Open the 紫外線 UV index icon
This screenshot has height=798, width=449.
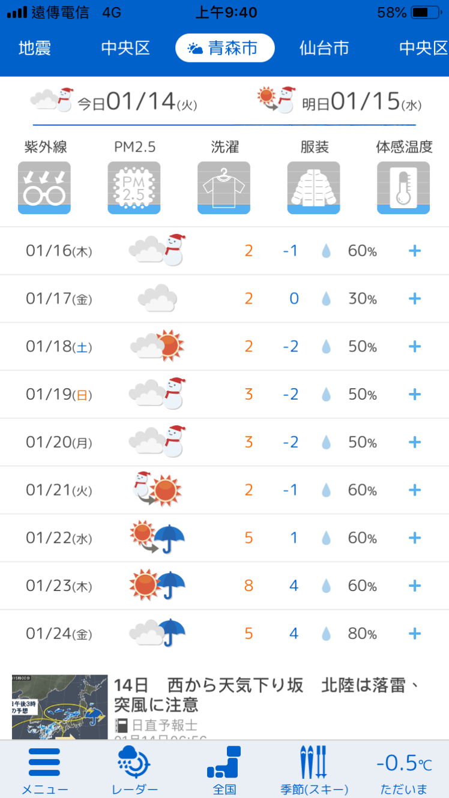tap(44, 188)
